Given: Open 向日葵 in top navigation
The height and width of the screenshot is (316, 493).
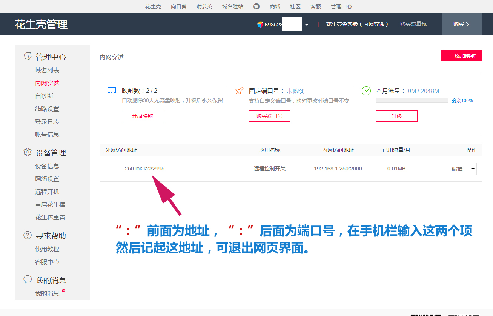Looking at the screenshot, I should point(179,6).
